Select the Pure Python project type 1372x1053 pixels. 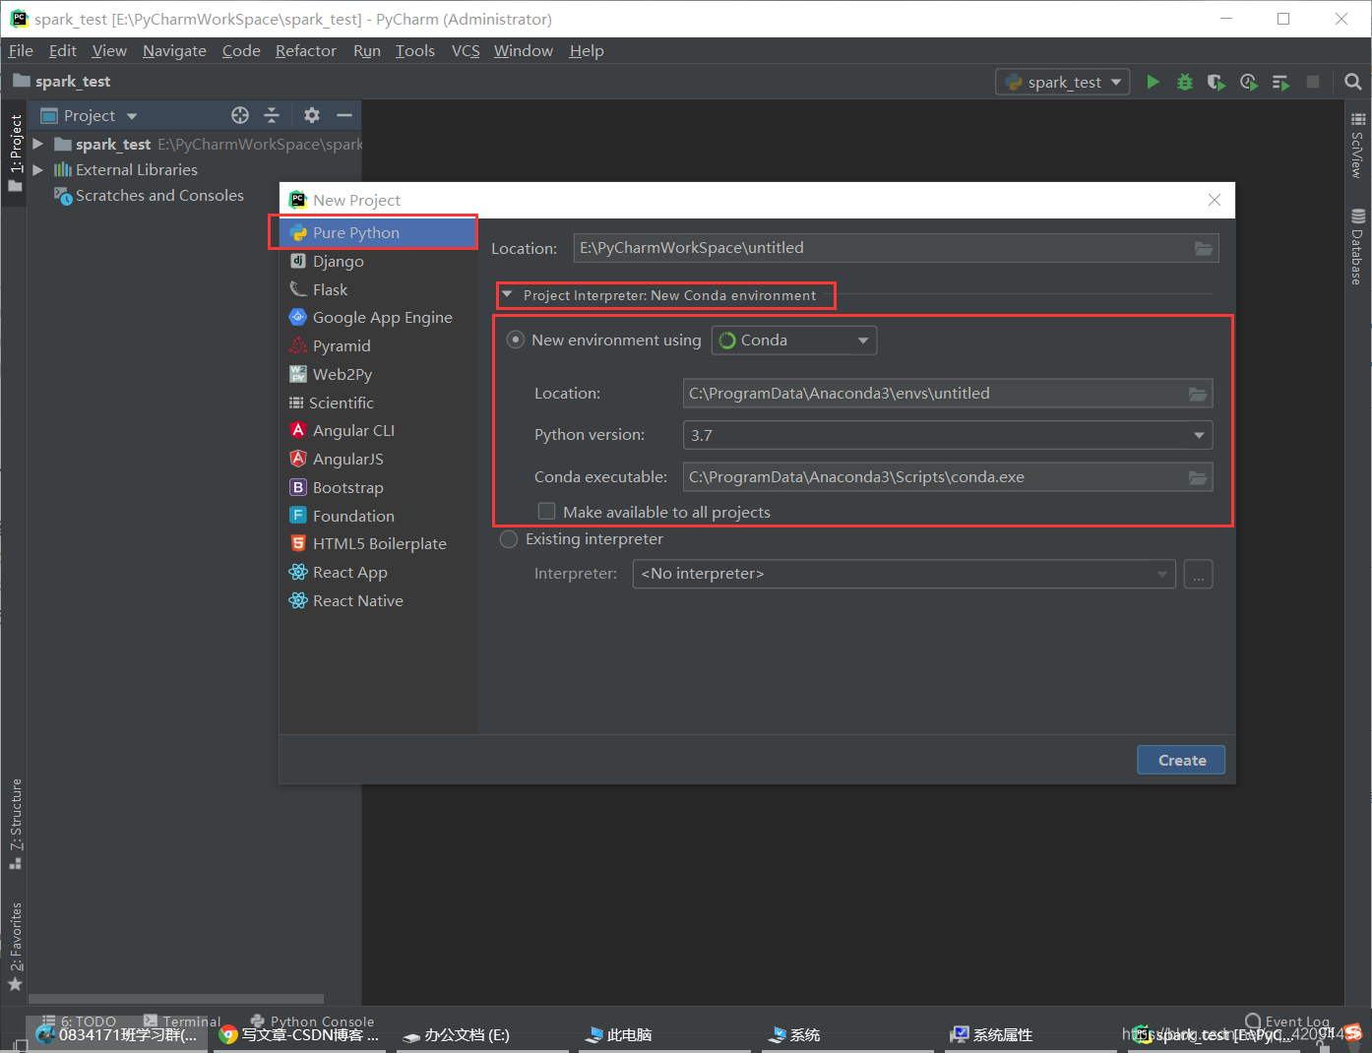(x=379, y=233)
